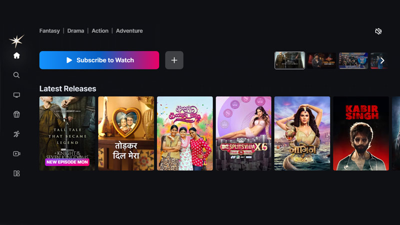Open the Splitsvilla X6 poster
Image resolution: width=400 pixels, height=225 pixels.
click(x=243, y=133)
